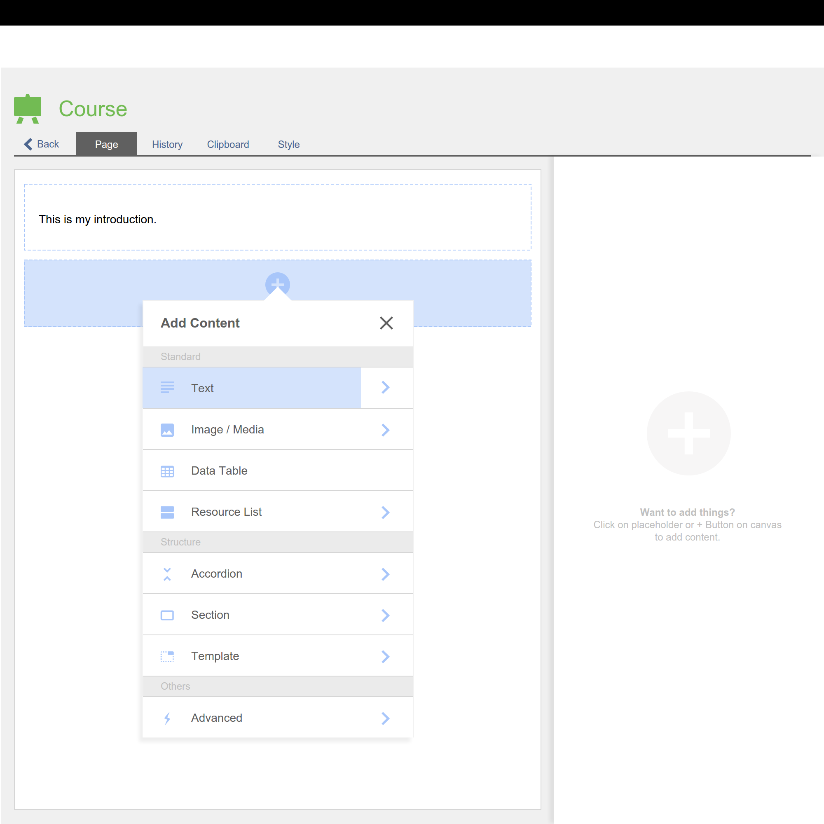The width and height of the screenshot is (824, 824).
Task: Switch to the History tab
Action: (167, 145)
